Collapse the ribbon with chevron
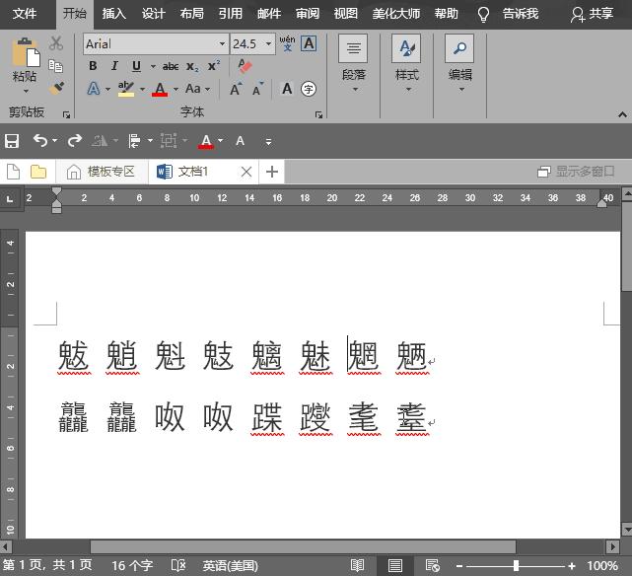 [x=622, y=114]
